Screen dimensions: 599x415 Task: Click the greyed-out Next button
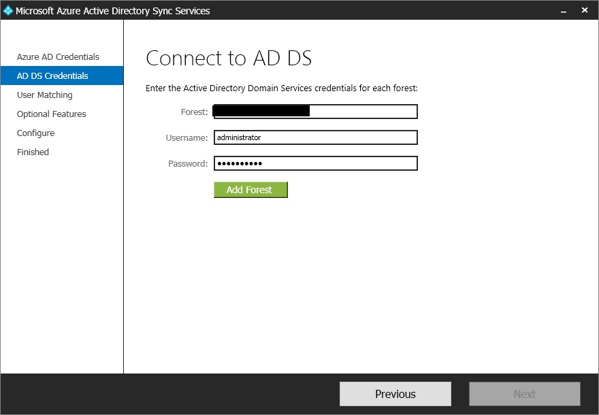pyautogui.click(x=524, y=394)
